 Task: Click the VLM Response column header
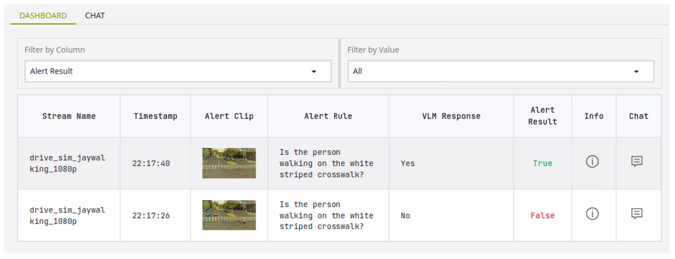click(451, 116)
